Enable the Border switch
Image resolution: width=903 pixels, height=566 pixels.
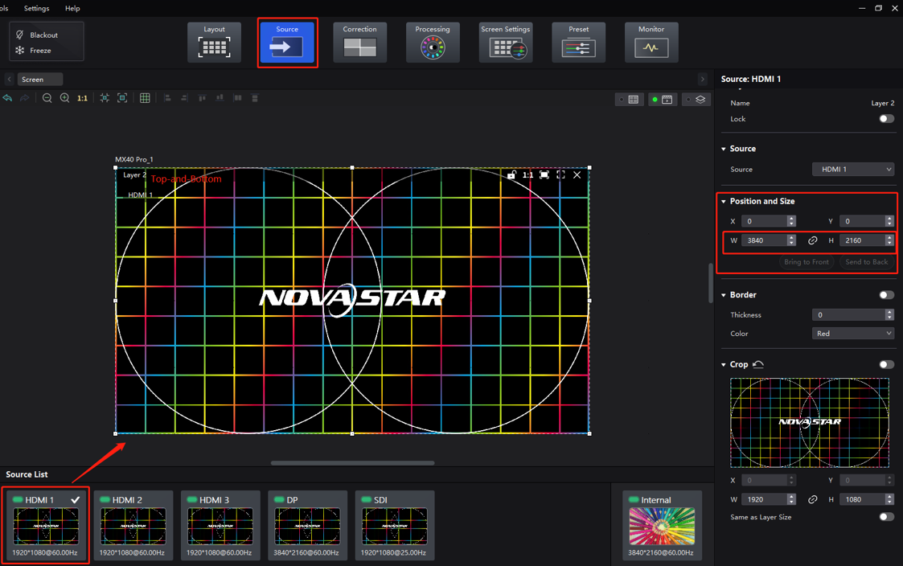(x=887, y=295)
